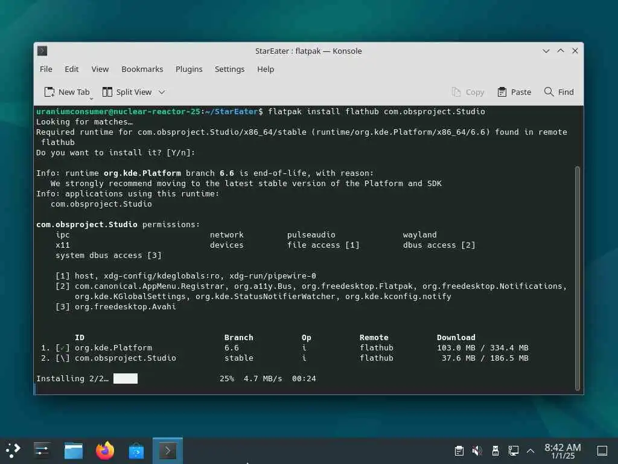Expand the hidden system tray icons arrow
Screen dimensions: 618x464
[x=530, y=451]
